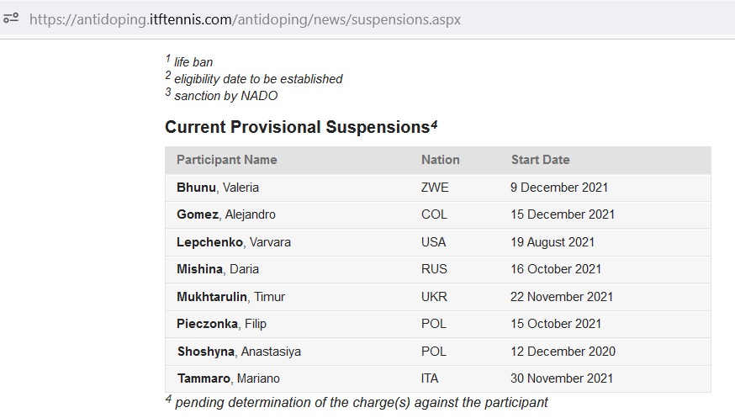
Task: Click the Current Provisional Suspensions heading
Action: click(297, 127)
